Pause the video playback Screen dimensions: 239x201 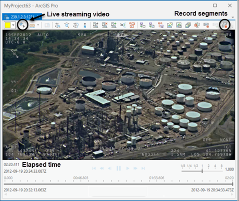119,168
